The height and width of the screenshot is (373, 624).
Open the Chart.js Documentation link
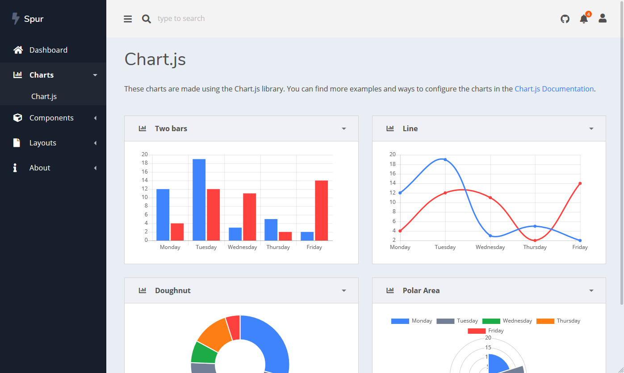click(554, 89)
